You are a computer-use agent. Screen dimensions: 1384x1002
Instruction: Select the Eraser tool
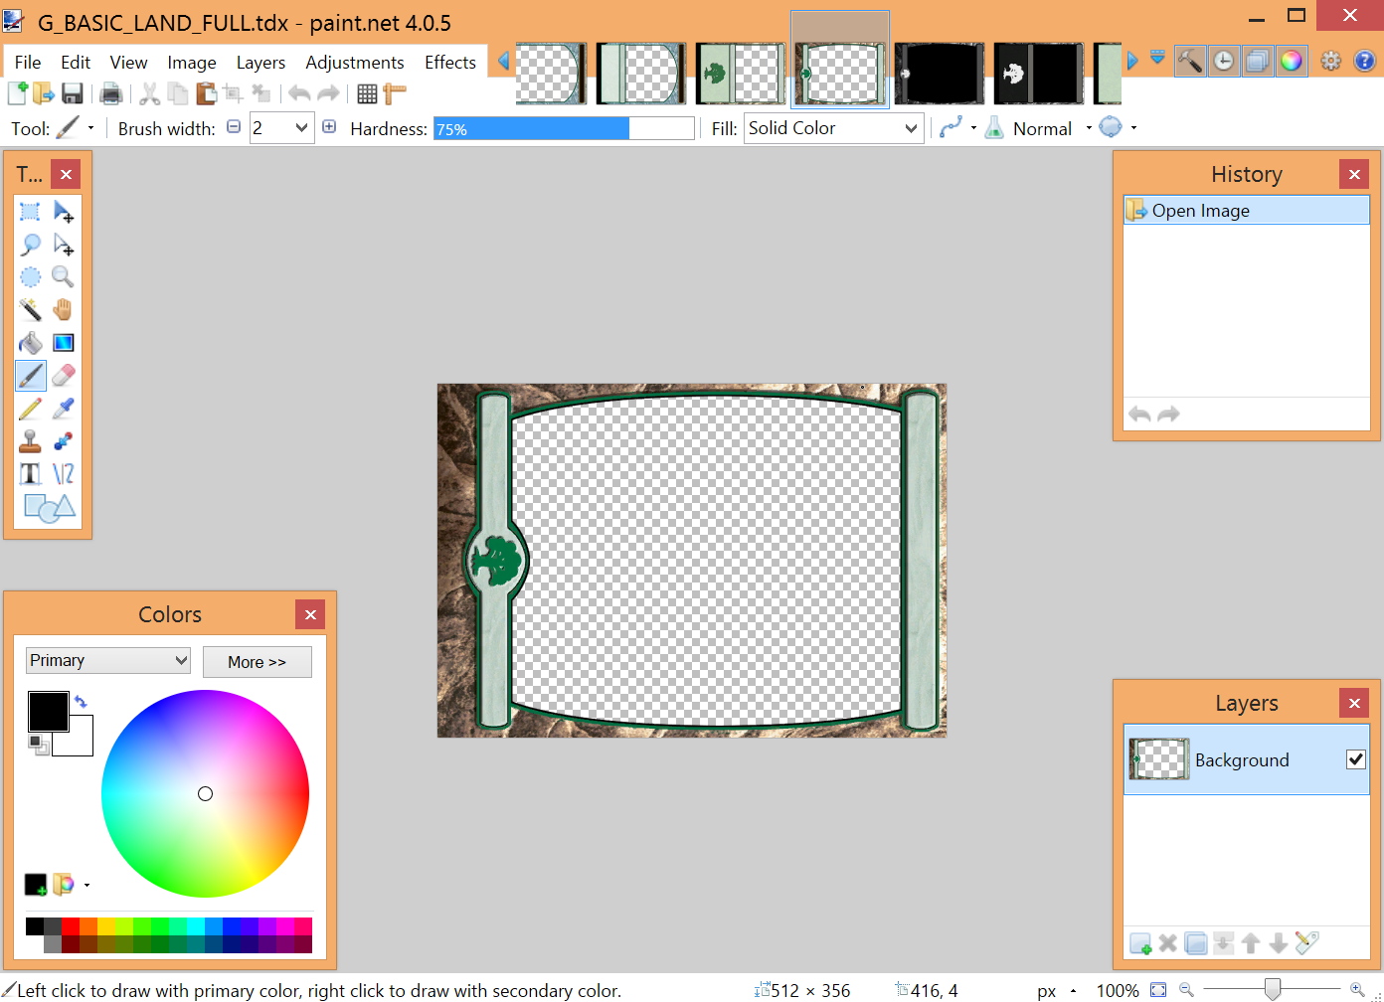[64, 376]
